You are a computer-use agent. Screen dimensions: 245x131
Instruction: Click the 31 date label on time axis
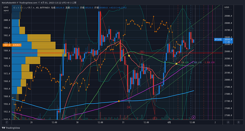pyautogui.click(x=123, y=122)
